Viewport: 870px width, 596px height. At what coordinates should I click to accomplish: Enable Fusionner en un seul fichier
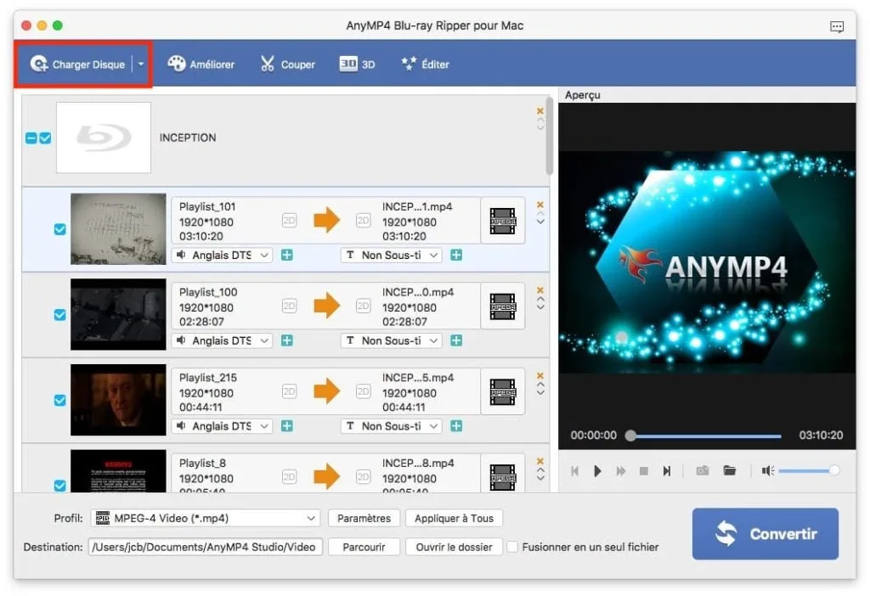point(512,547)
